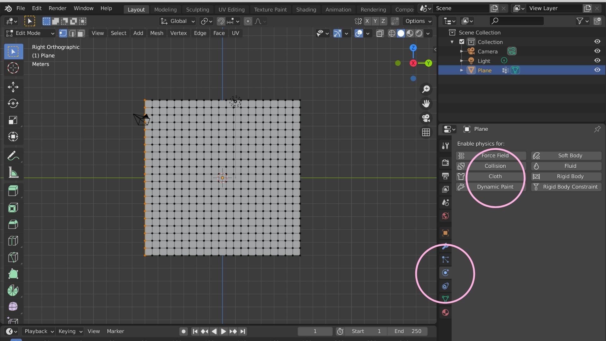The width and height of the screenshot is (606, 341).
Task: Toggle the Plane's visibility in the outliner
Action: tap(597, 70)
